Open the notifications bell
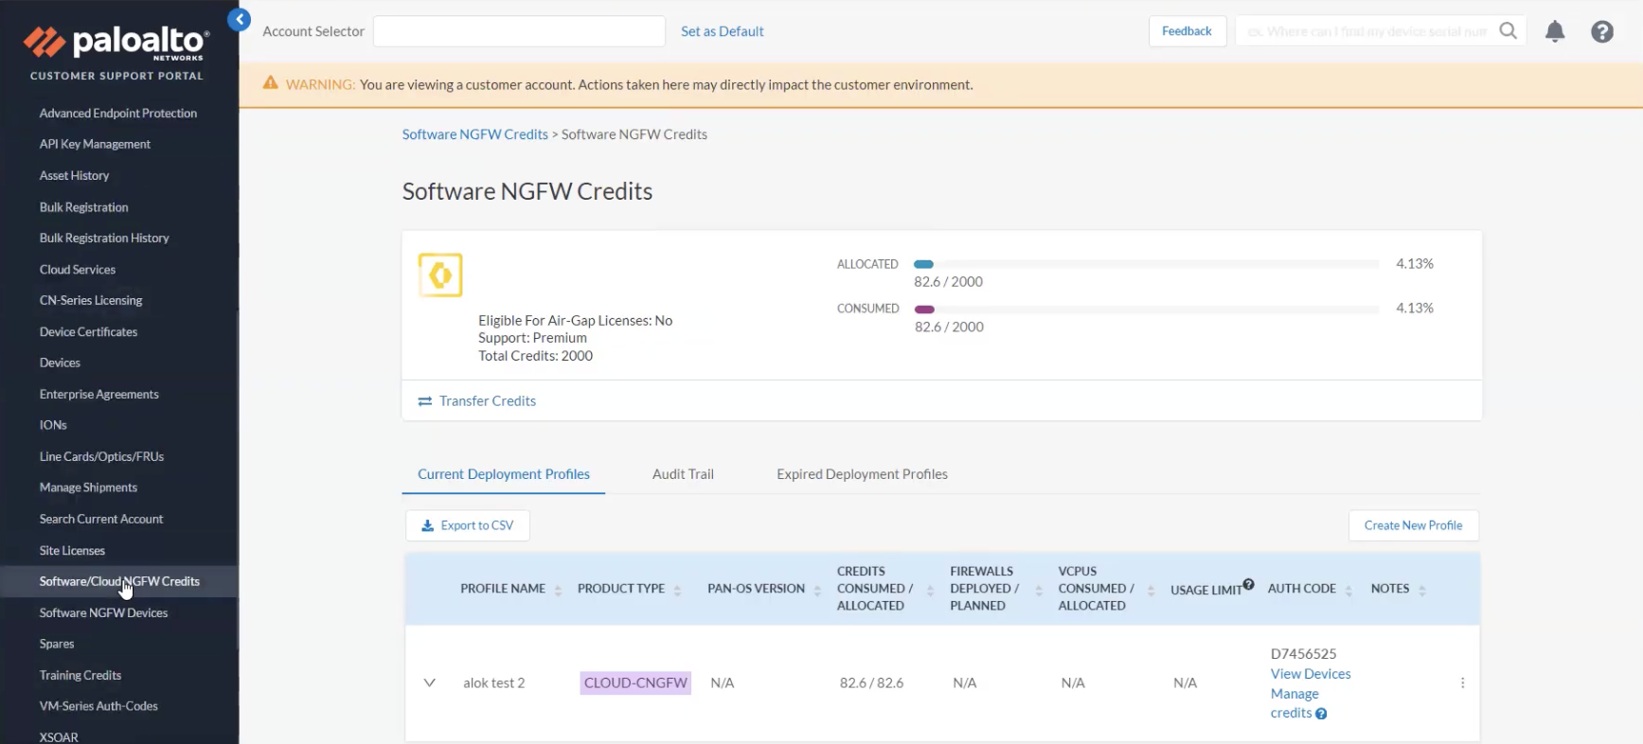Screen dimensions: 1643x744 [1555, 31]
